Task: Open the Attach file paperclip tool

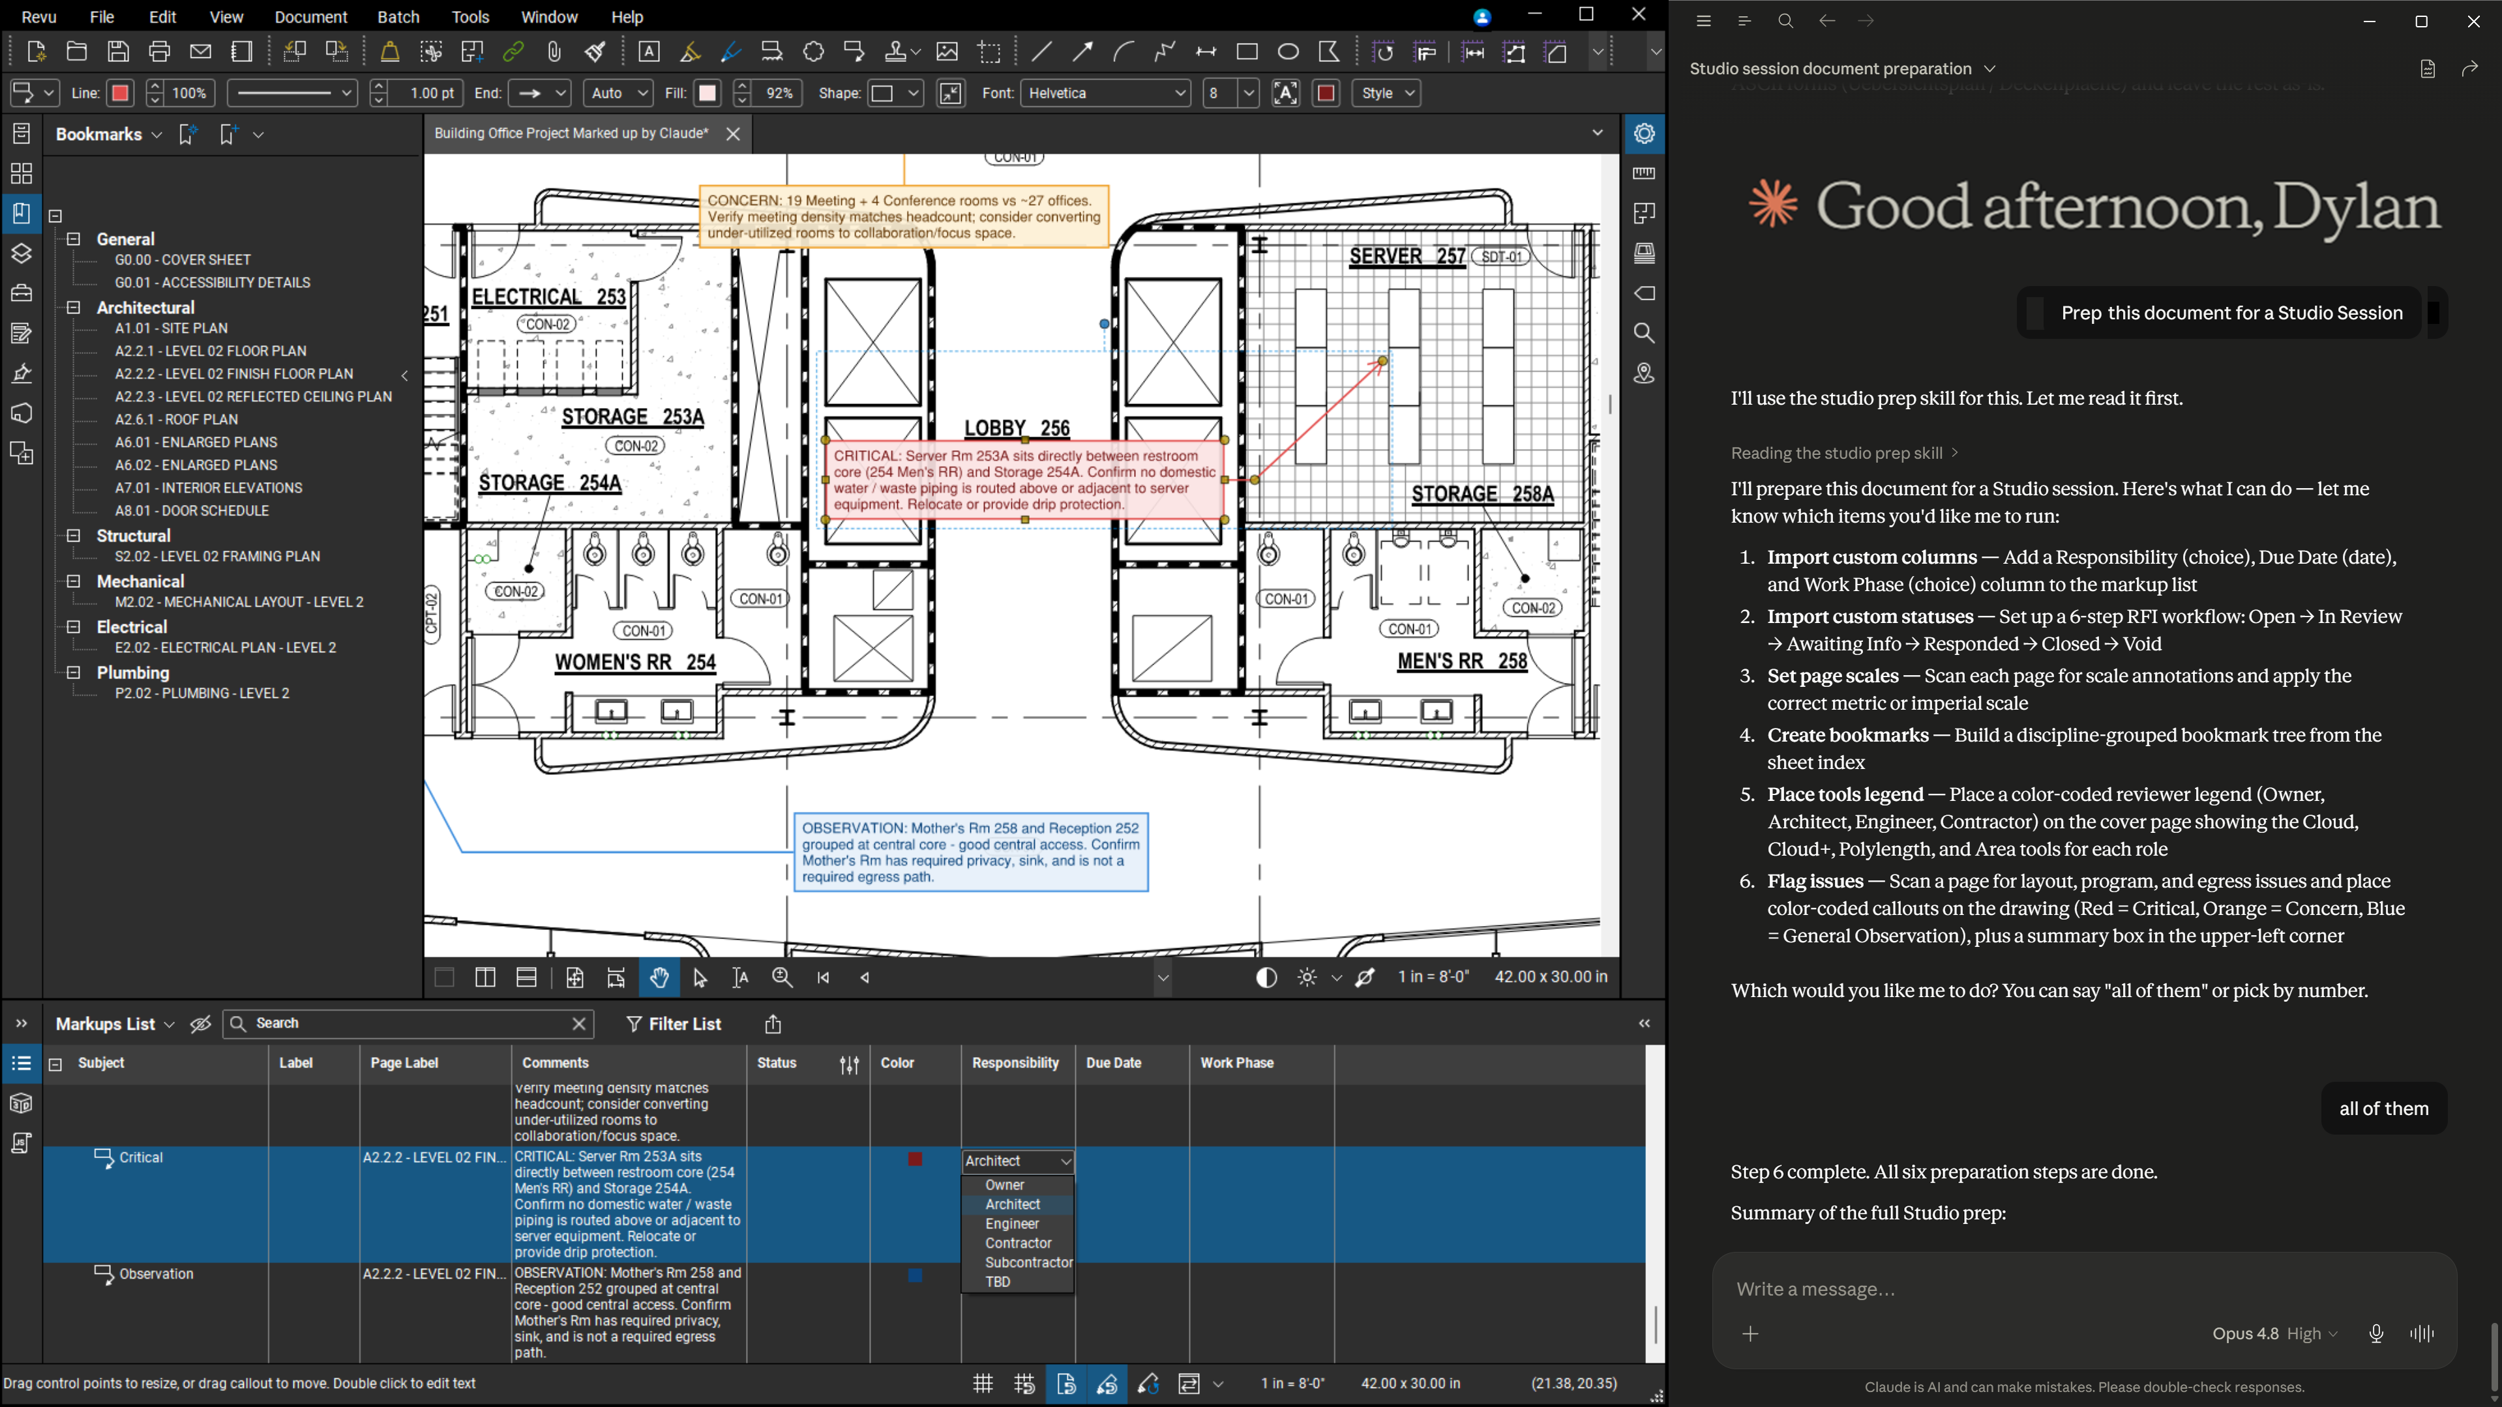Action: point(554,52)
